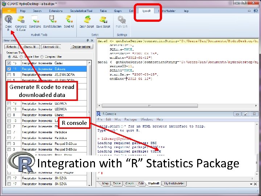Open the Geostatistical Tool ribbon tab
261x196 pixels.
[81, 11]
